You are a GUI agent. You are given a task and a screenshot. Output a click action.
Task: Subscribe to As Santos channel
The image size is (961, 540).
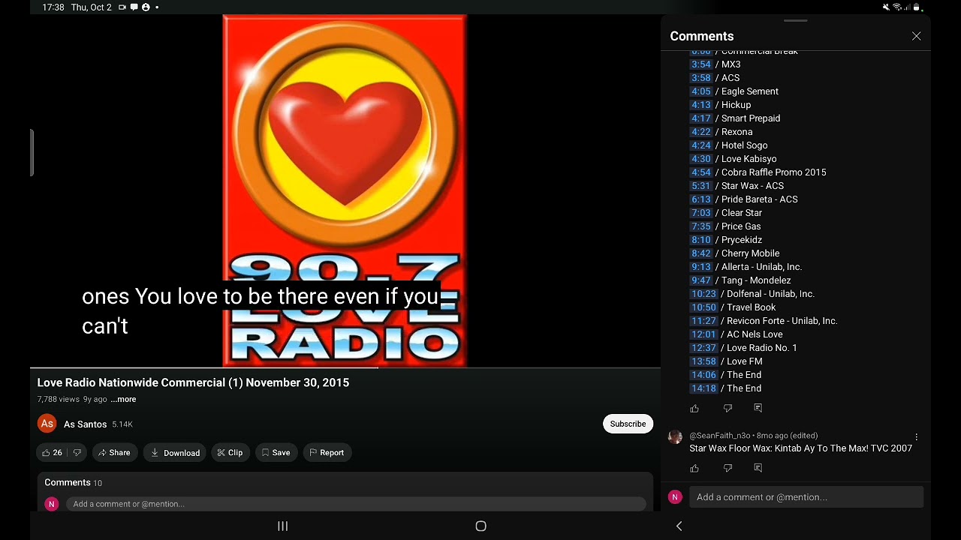click(x=628, y=424)
